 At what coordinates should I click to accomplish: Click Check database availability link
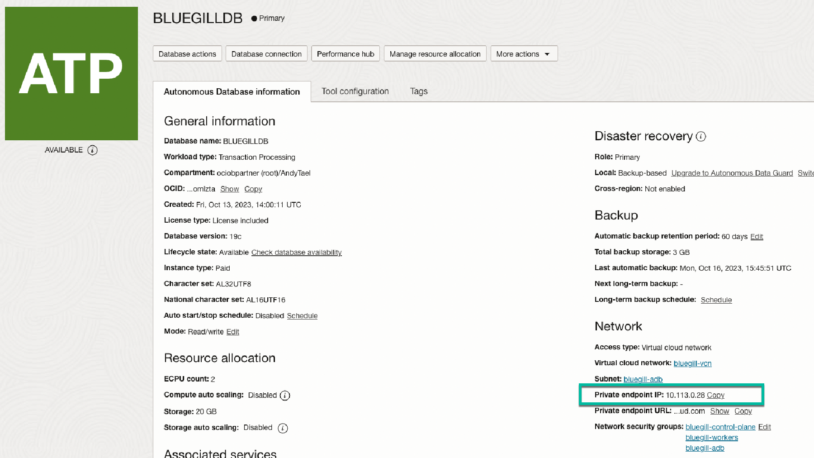coord(296,253)
